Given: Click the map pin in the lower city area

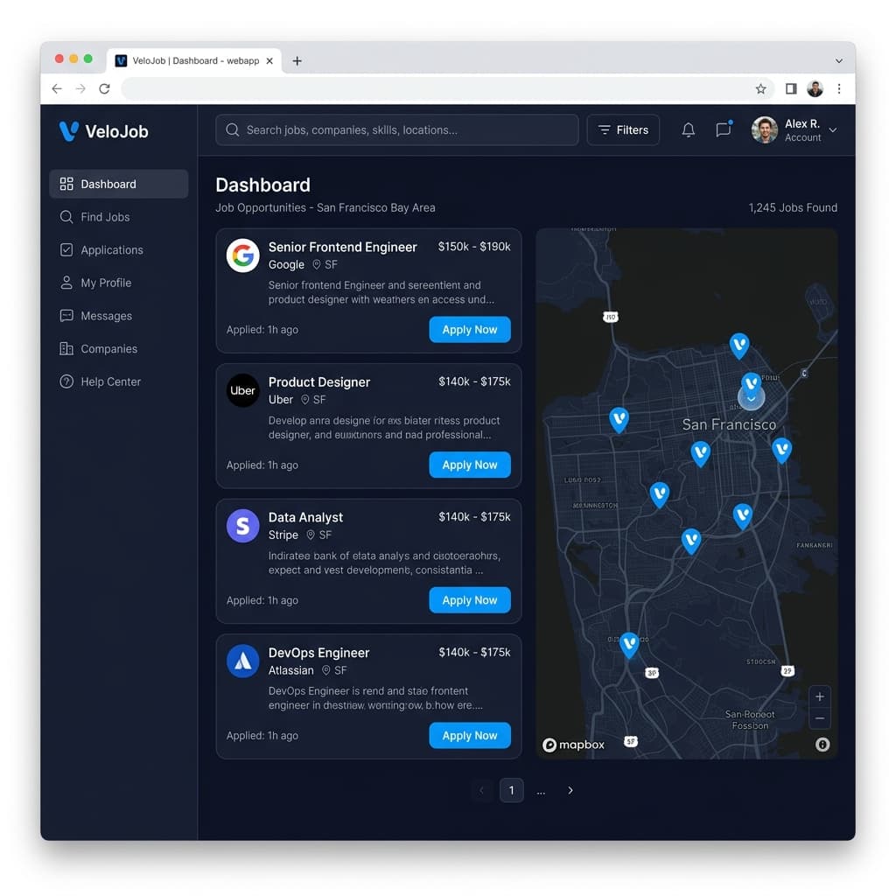Looking at the screenshot, I should 629,643.
